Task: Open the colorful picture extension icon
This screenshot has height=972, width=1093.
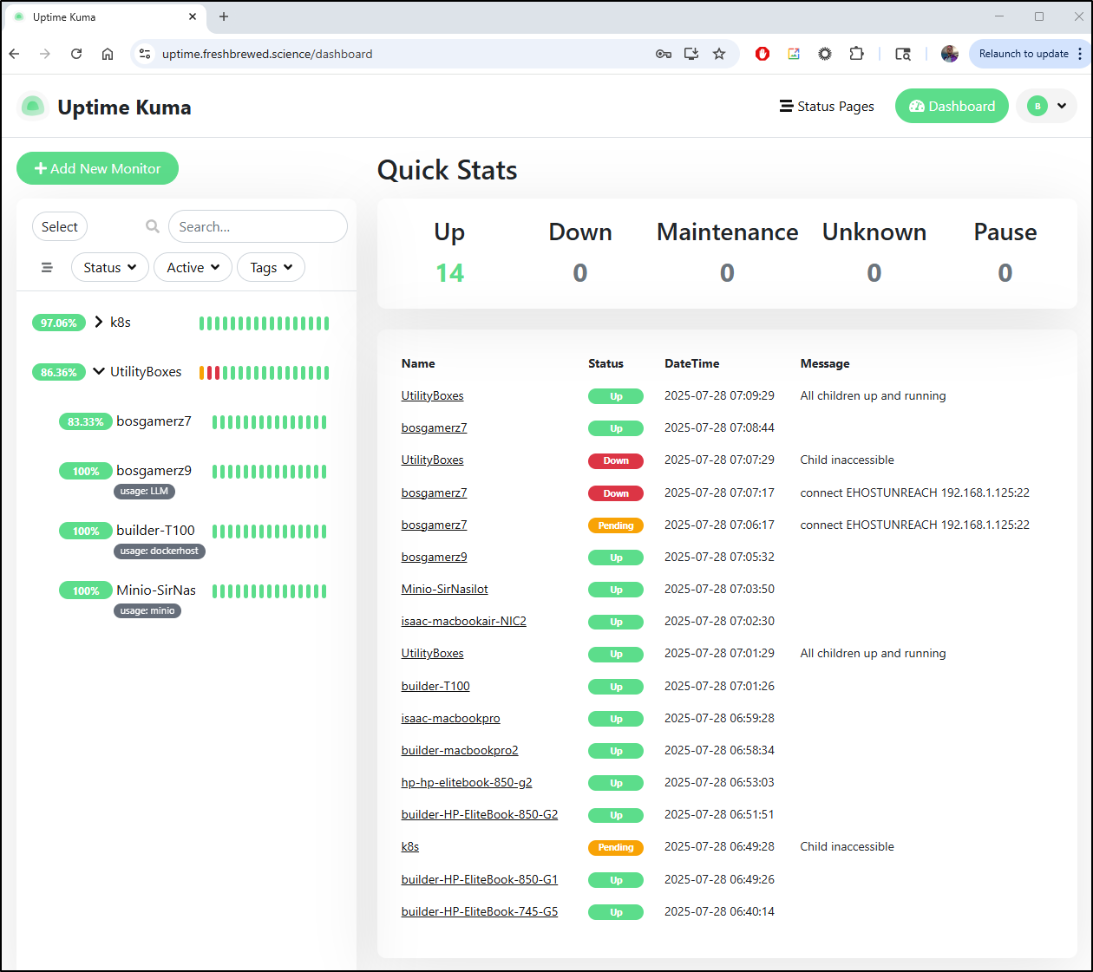Action: 794,54
